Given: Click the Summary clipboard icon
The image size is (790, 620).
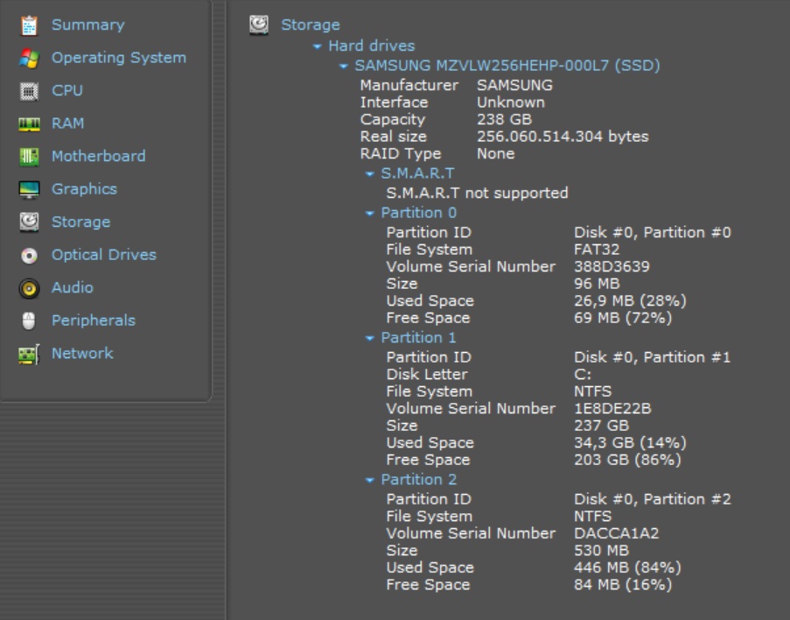Looking at the screenshot, I should (29, 25).
